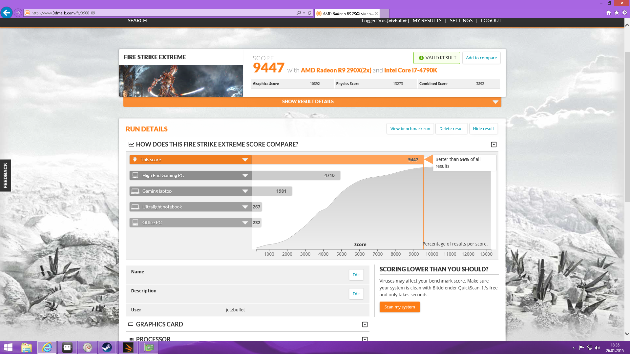The height and width of the screenshot is (354, 630).
Task: Click the 1981 Gaming laptop score bar
Action: point(272,191)
